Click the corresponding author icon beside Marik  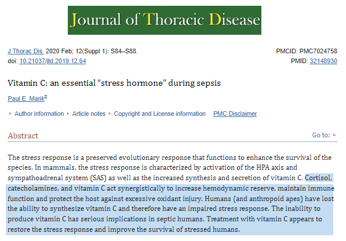46,97
